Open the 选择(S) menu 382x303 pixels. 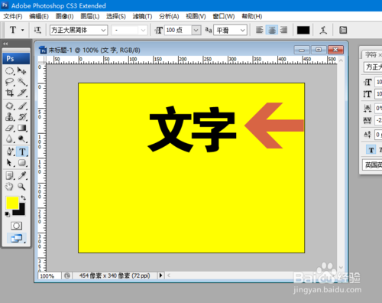click(116, 17)
